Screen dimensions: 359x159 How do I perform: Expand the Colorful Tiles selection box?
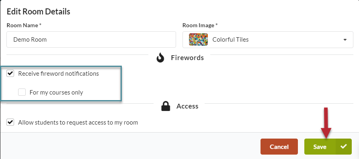[x=268, y=40]
